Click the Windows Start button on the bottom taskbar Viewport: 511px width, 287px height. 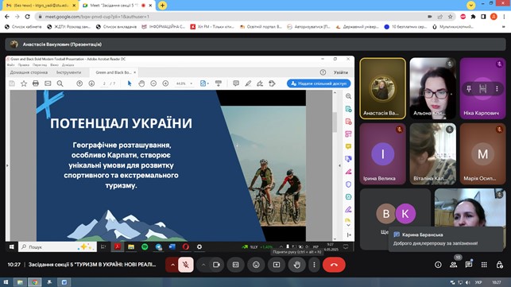click(6, 282)
